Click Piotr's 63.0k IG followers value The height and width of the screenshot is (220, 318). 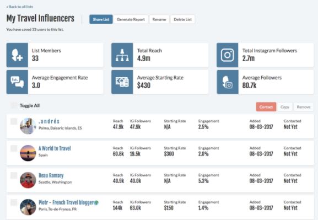coord(135,208)
